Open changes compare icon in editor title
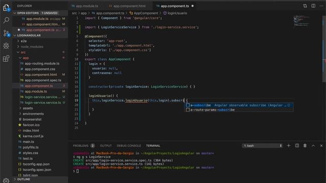The image size is (326, 183). (305, 6)
